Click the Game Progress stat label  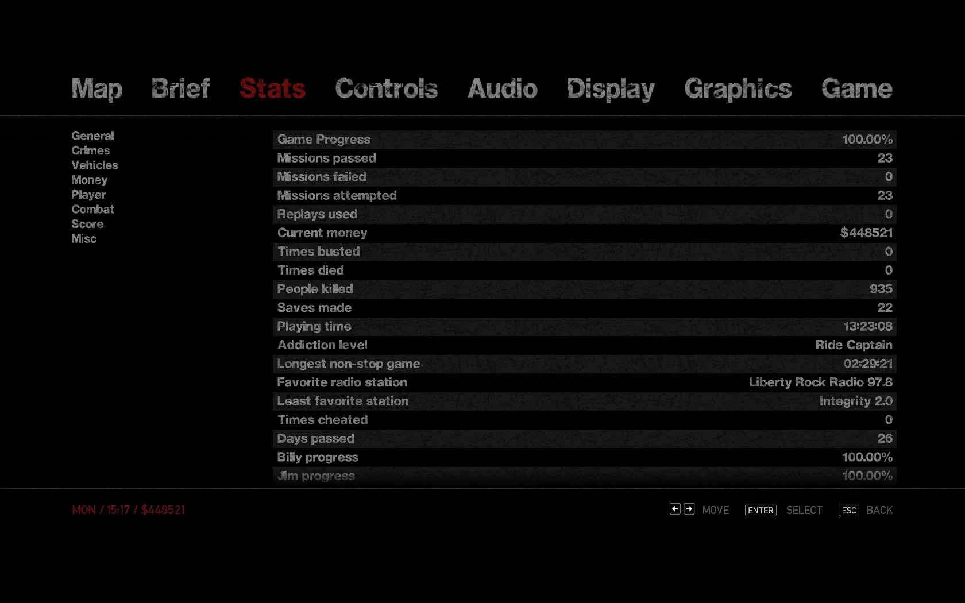point(324,140)
